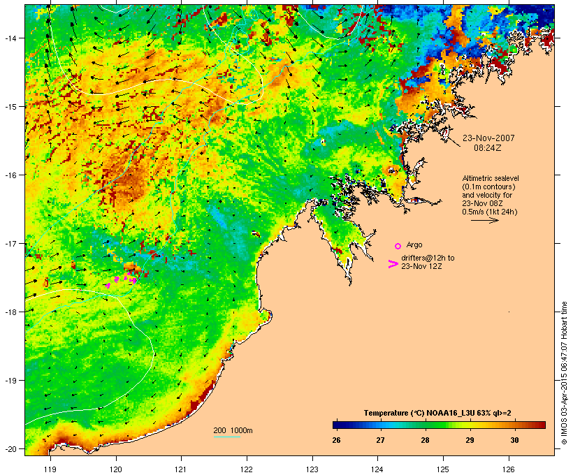Click the '23-Nov 08Z' text in sealevel legend
The height and width of the screenshot is (475, 573).
482,203
